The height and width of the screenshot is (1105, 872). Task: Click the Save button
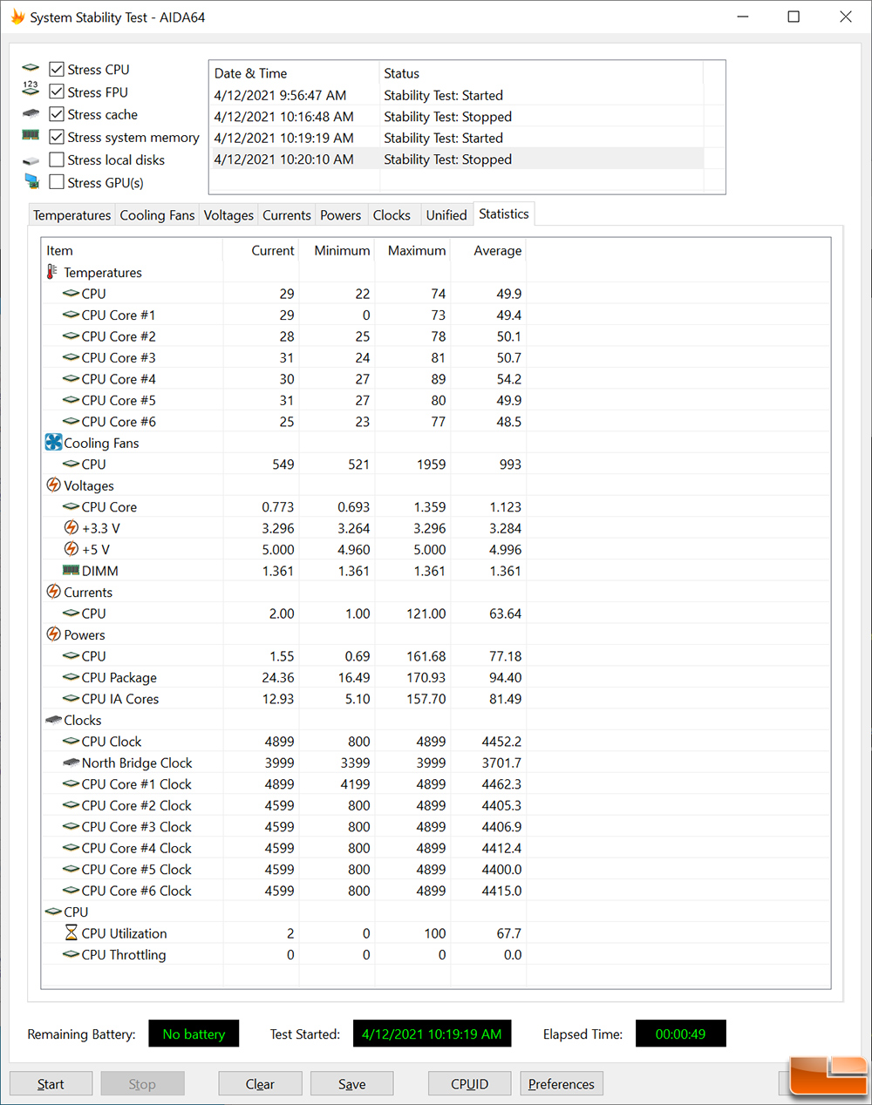pyautogui.click(x=352, y=1084)
